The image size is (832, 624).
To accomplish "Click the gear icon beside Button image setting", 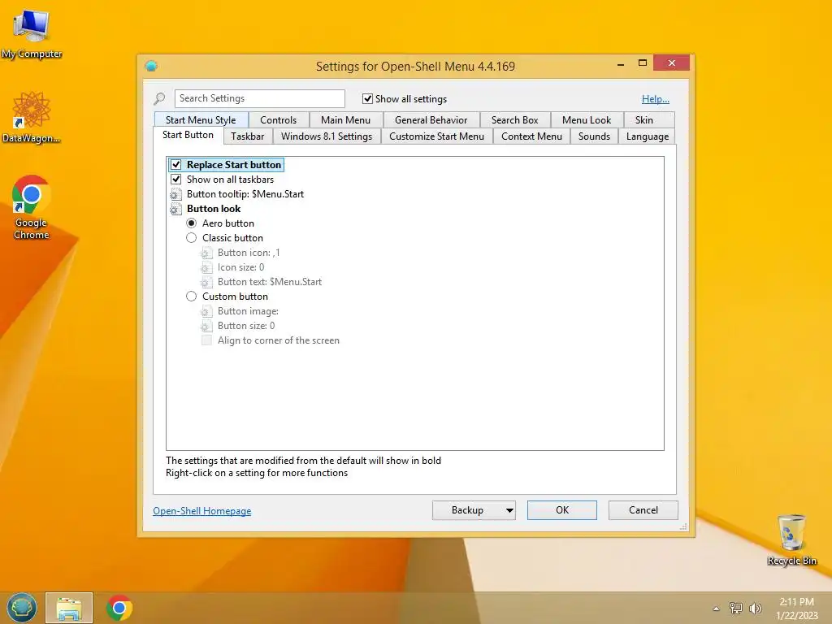I will point(206,311).
